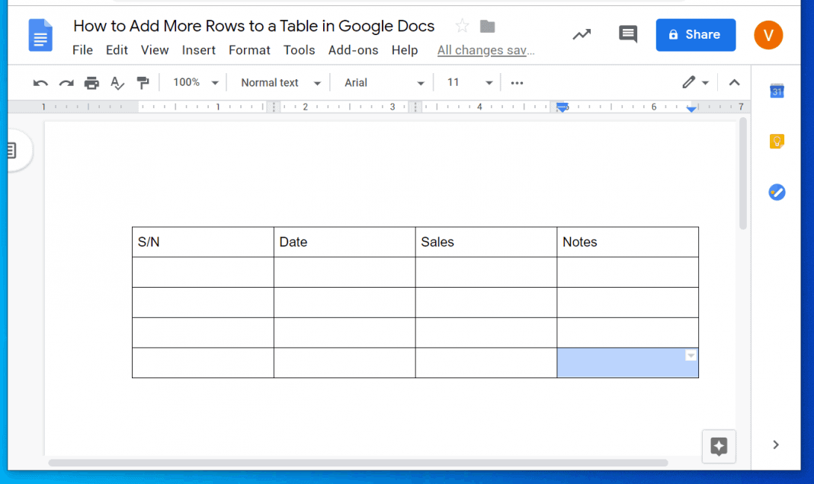
Task: Open the comment history
Action: pos(627,33)
